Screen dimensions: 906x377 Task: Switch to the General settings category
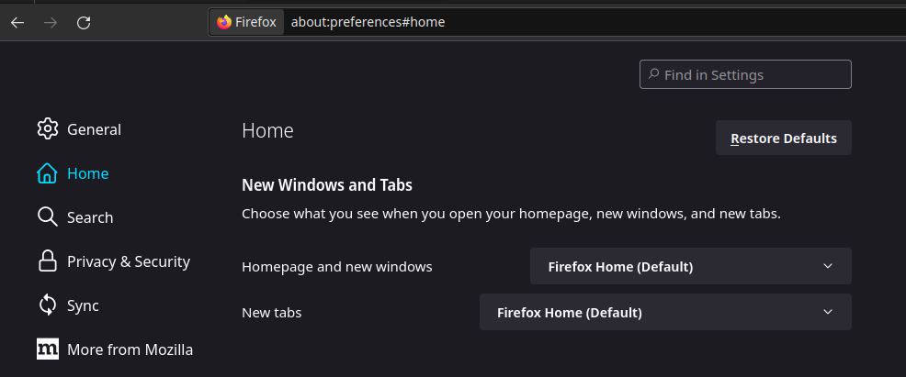[94, 129]
